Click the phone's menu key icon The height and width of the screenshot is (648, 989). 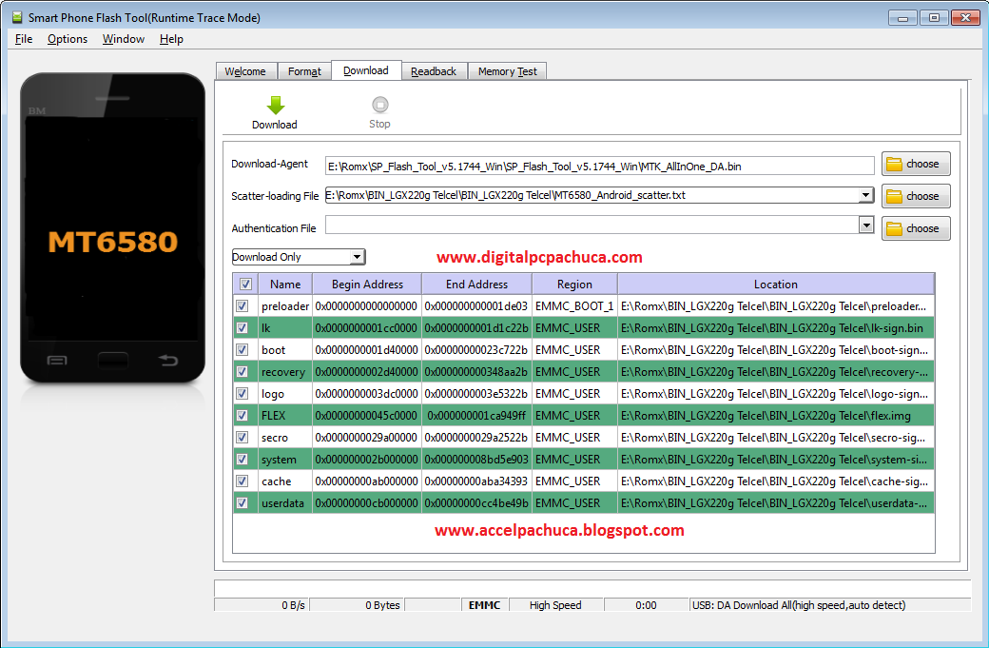[x=57, y=361]
